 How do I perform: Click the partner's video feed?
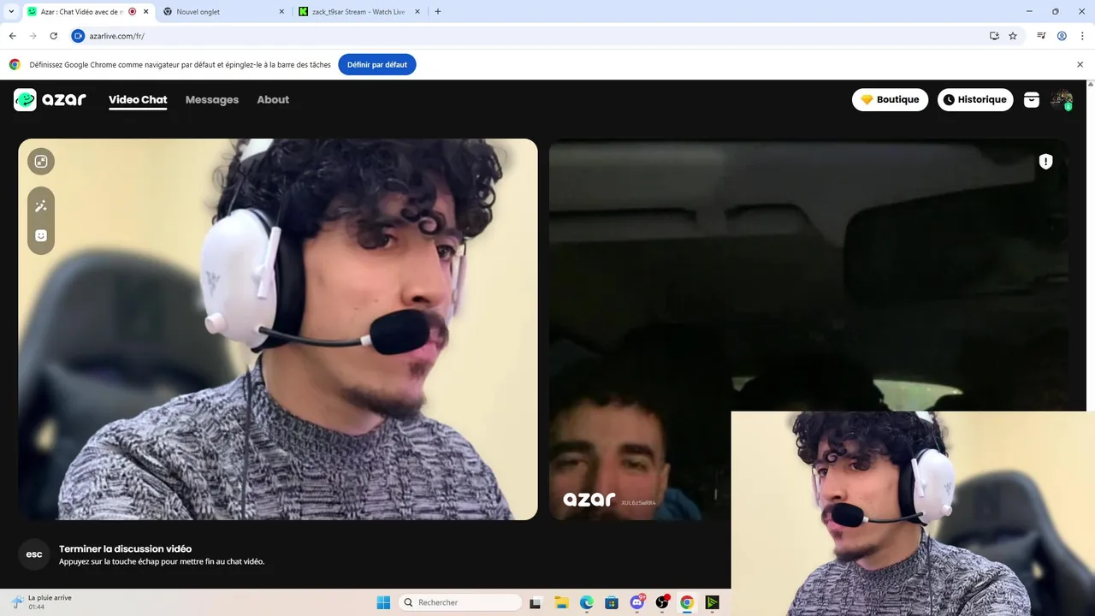(x=808, y=329)
